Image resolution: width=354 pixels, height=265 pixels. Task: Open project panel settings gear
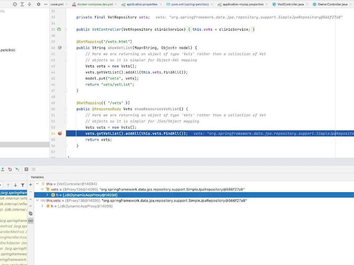point(39,4)
